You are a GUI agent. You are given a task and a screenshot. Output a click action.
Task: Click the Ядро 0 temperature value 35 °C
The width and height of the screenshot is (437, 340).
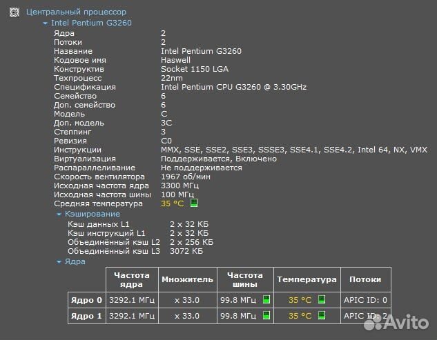click(x=300, y=300)
